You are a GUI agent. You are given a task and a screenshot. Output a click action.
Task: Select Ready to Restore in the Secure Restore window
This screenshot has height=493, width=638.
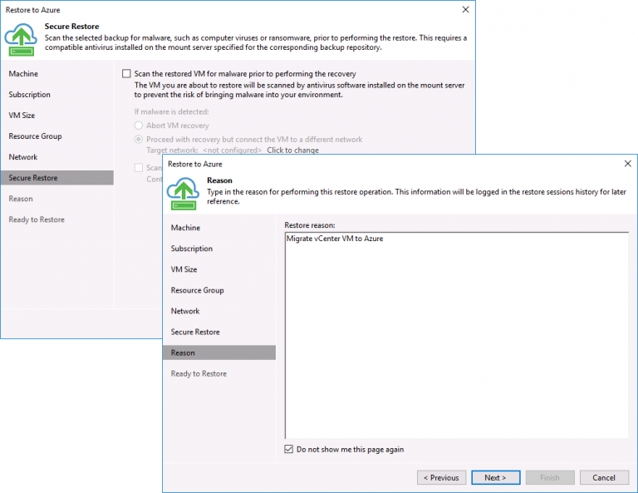click(x=37, y=219)
